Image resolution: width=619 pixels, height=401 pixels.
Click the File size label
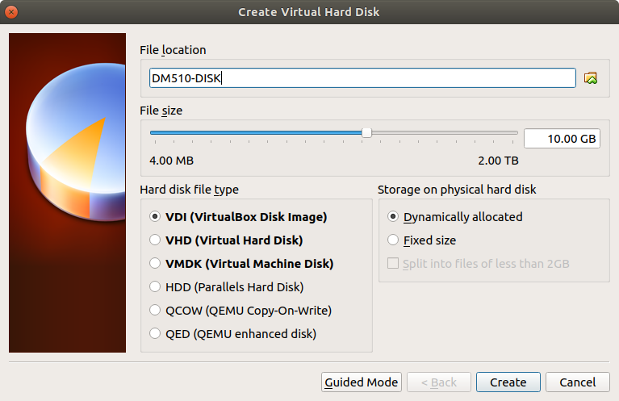[x=161, y=111]
